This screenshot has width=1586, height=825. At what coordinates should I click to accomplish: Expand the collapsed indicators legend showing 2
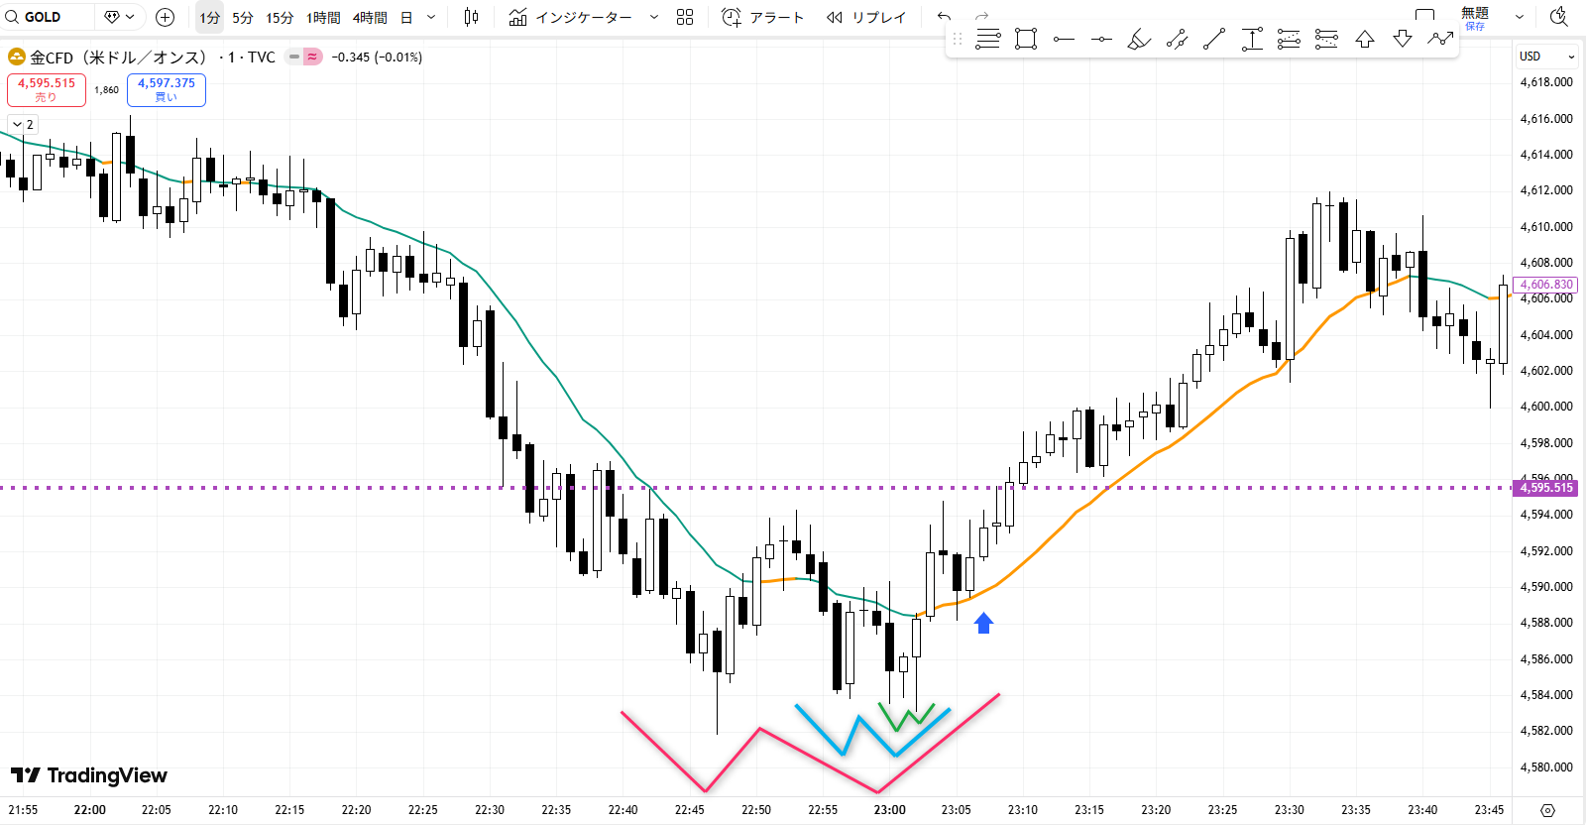(23, 124)
